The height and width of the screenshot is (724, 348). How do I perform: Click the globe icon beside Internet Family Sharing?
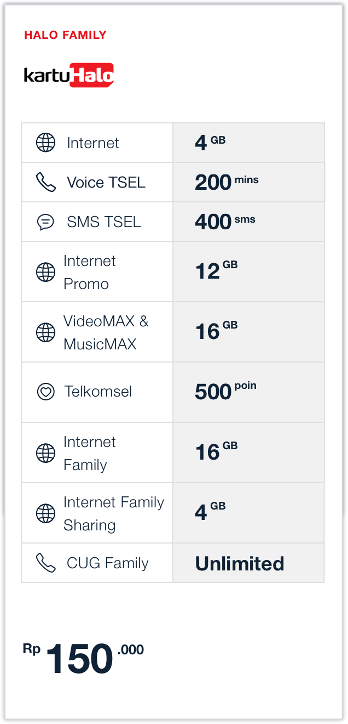45,513
